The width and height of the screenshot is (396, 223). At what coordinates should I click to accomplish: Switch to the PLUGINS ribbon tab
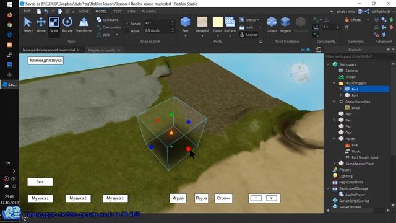tap(149, 11)
